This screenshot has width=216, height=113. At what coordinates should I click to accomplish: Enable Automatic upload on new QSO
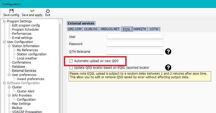point(71,61)
